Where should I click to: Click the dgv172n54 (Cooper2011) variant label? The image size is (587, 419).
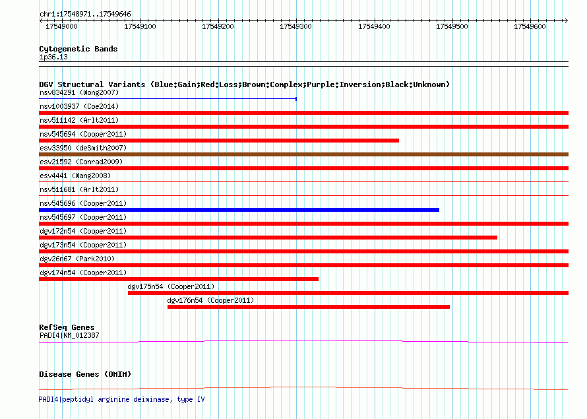(83, 231)
